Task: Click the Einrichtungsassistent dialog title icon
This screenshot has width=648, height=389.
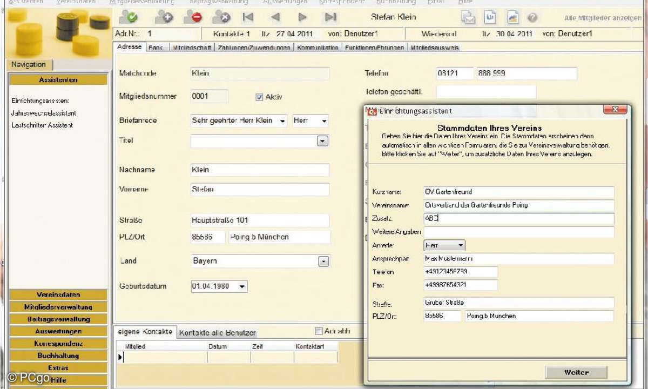Action: click(x=372, y=111)
